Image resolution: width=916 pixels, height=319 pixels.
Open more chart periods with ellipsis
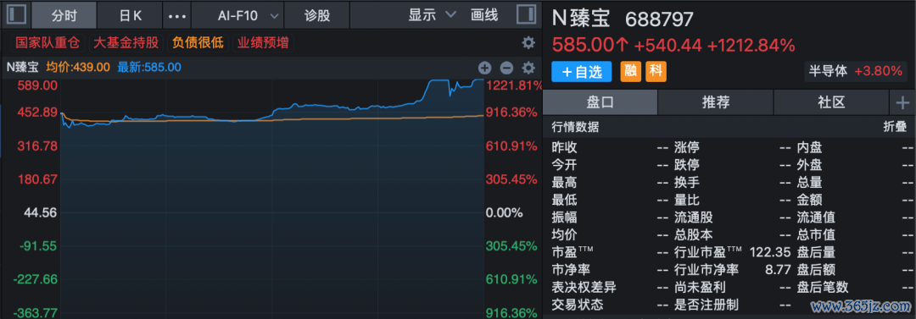point(177,16)
